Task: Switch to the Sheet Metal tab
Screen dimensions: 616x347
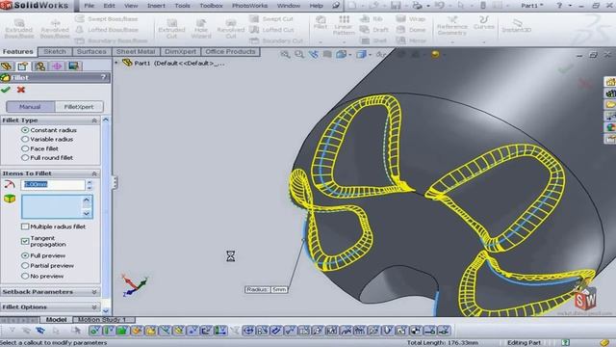Action: click(x=136, y=51)
